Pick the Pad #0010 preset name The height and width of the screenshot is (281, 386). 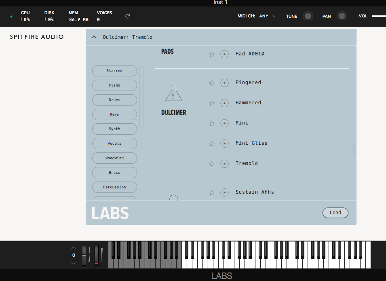coord(250,54)
